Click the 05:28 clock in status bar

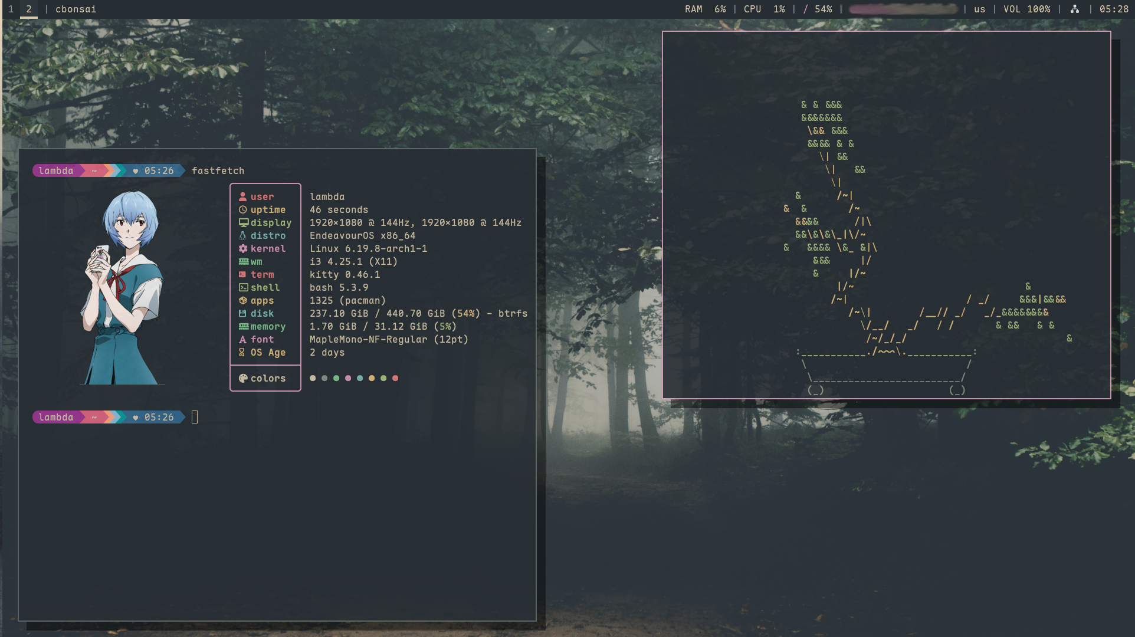(1114, 9)
